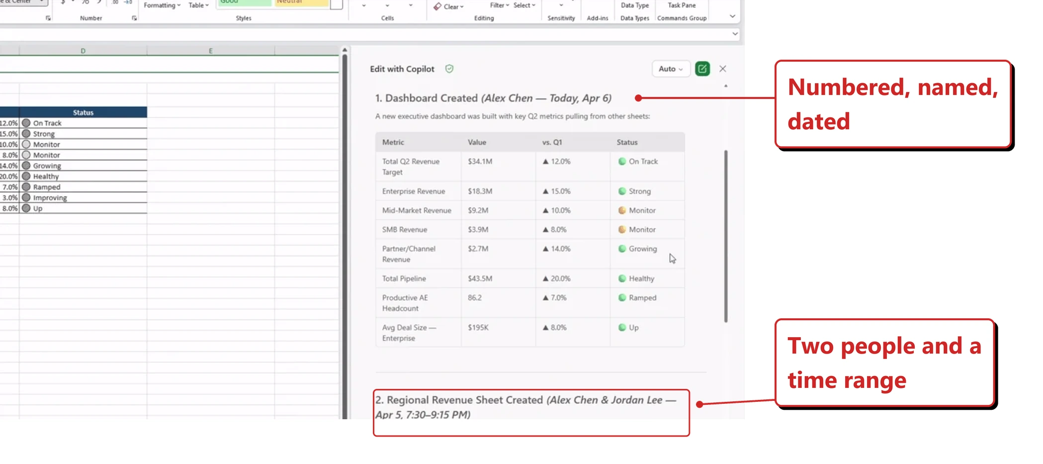Expand the Conditional Formatting dropdown
The width and height of the screenshot is (1043, 464).
point(162,5)
